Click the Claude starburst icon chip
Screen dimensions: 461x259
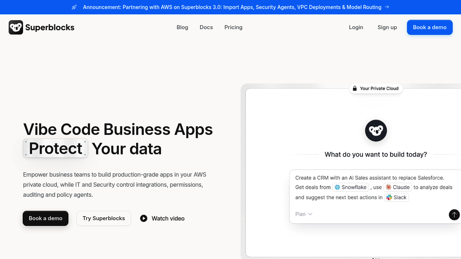click(x=398, y=187)
